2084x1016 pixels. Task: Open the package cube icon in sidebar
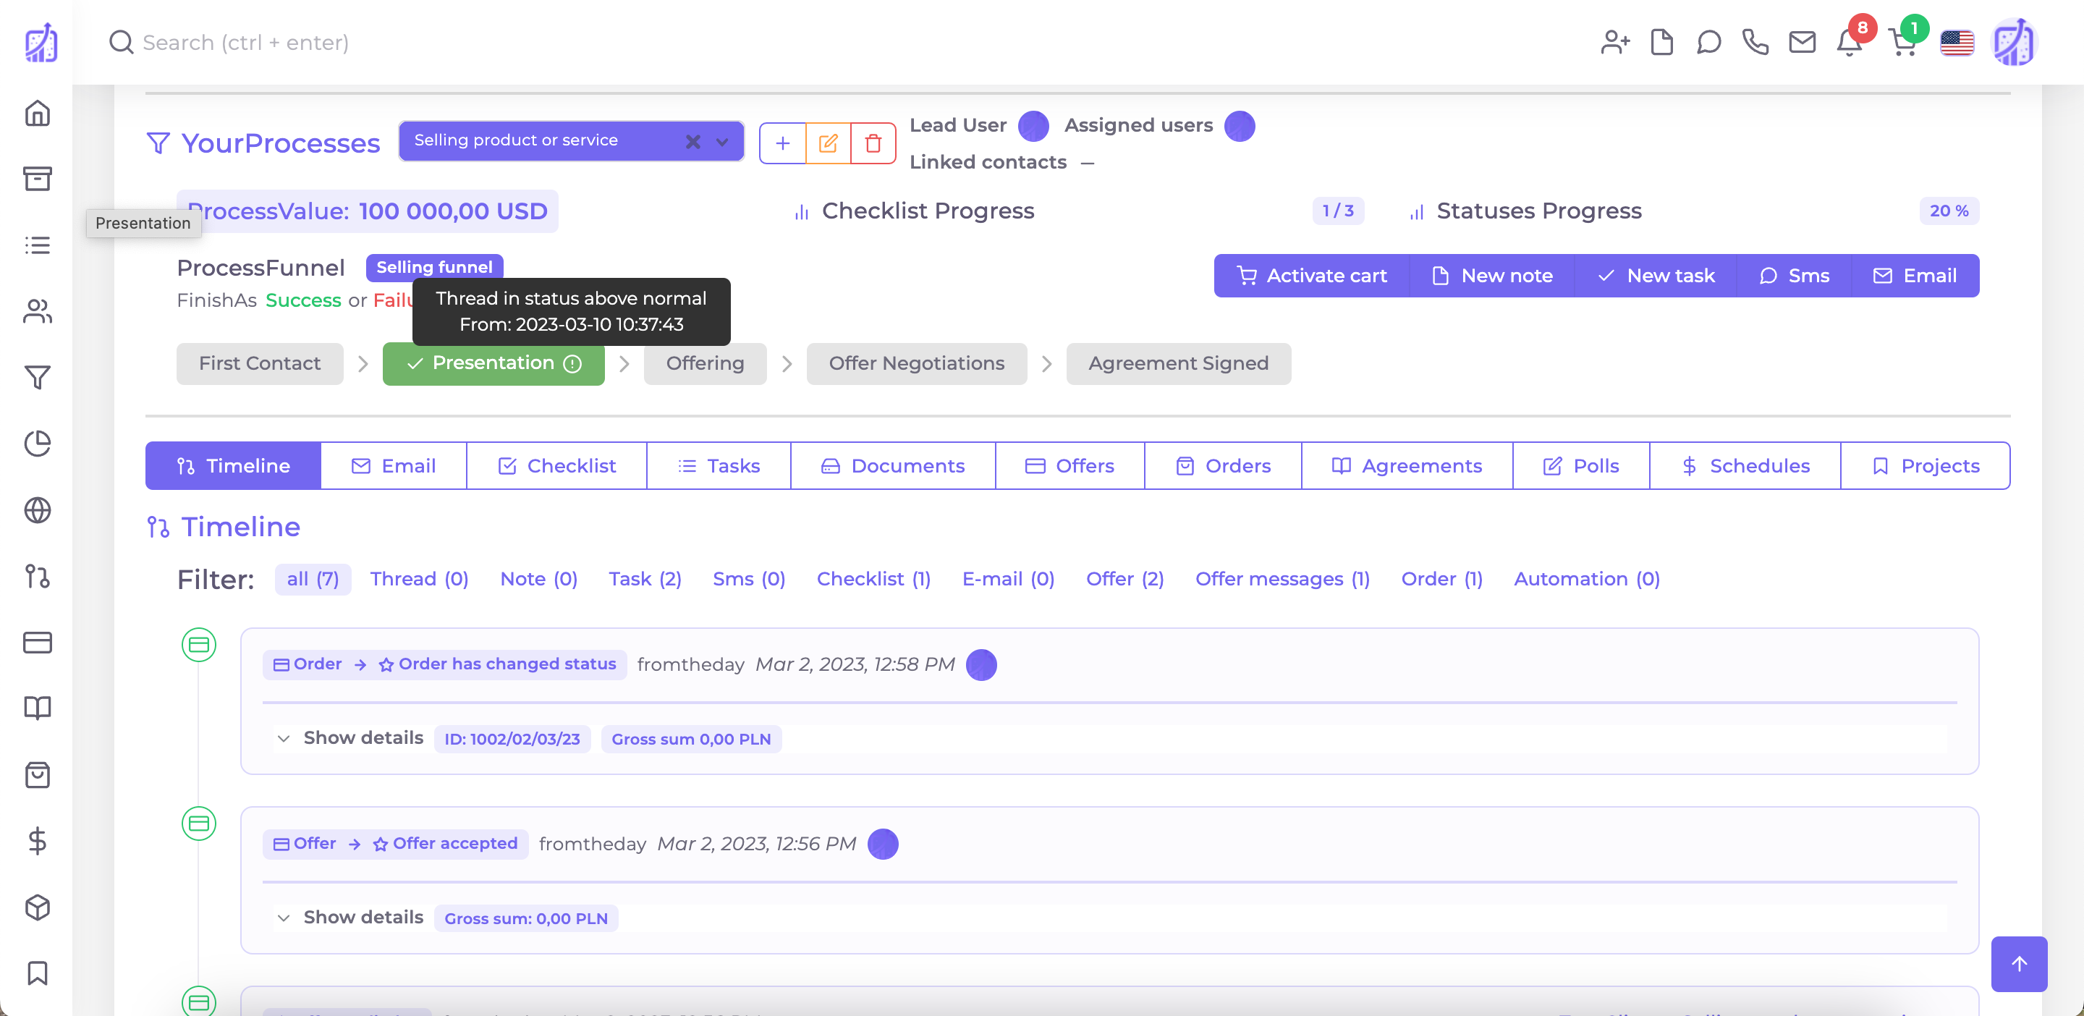37,907
